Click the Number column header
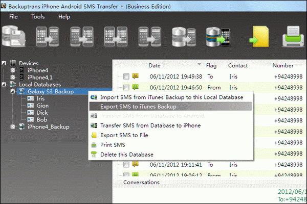Image resolution: width=307 pixels, height=204 pixels. point(283,65)
